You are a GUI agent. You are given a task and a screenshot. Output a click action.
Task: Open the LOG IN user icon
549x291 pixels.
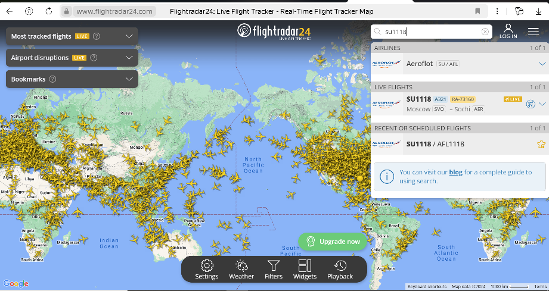[508, 32]
